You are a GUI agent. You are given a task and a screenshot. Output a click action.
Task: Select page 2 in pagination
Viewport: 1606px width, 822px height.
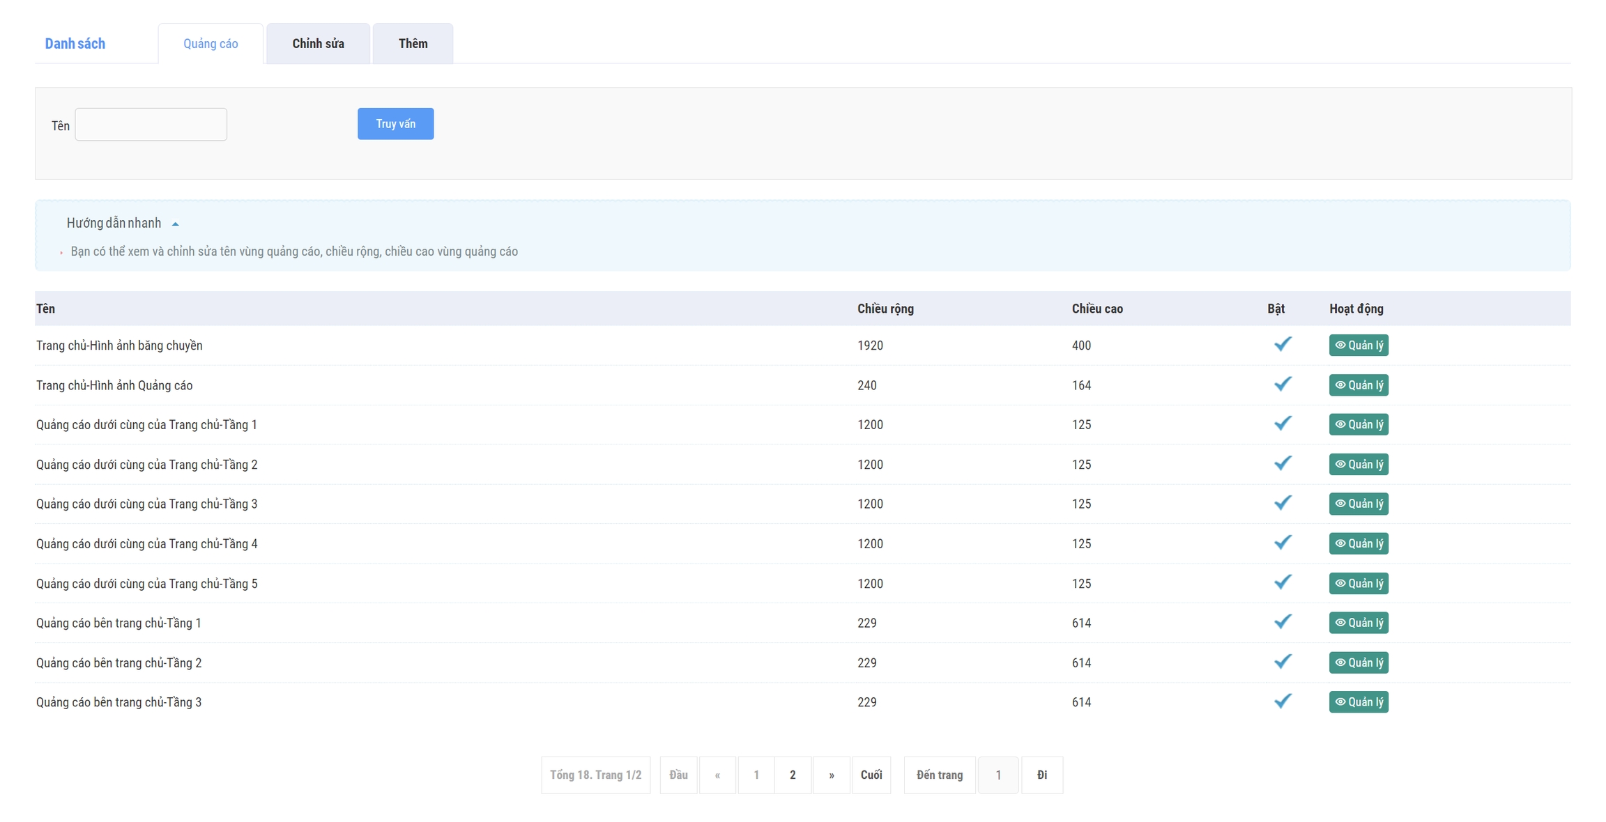pyautogui.click(x=793, y=775)
